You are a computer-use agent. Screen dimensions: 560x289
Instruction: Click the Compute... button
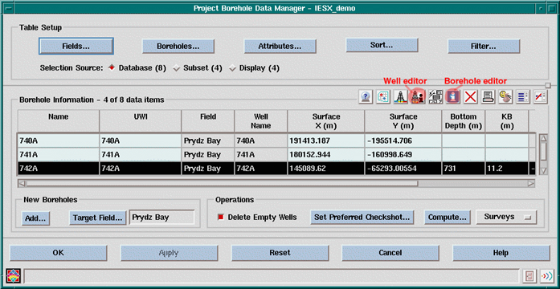(x=448, y=218)
